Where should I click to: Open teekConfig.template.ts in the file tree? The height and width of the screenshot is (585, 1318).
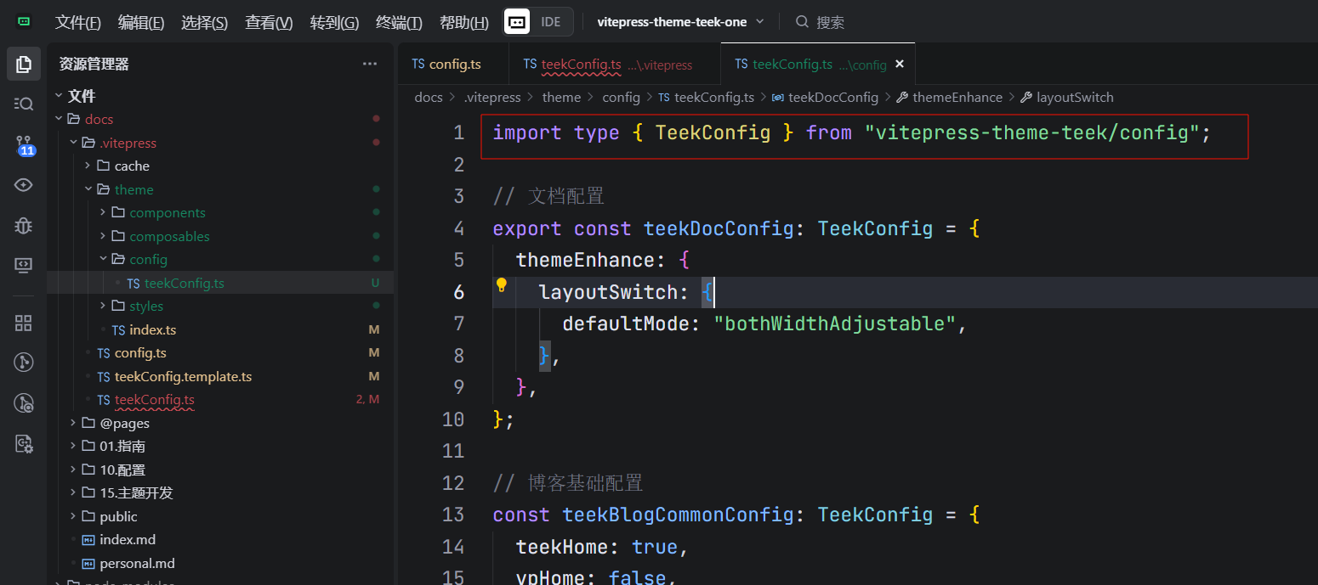coord(183,377)
